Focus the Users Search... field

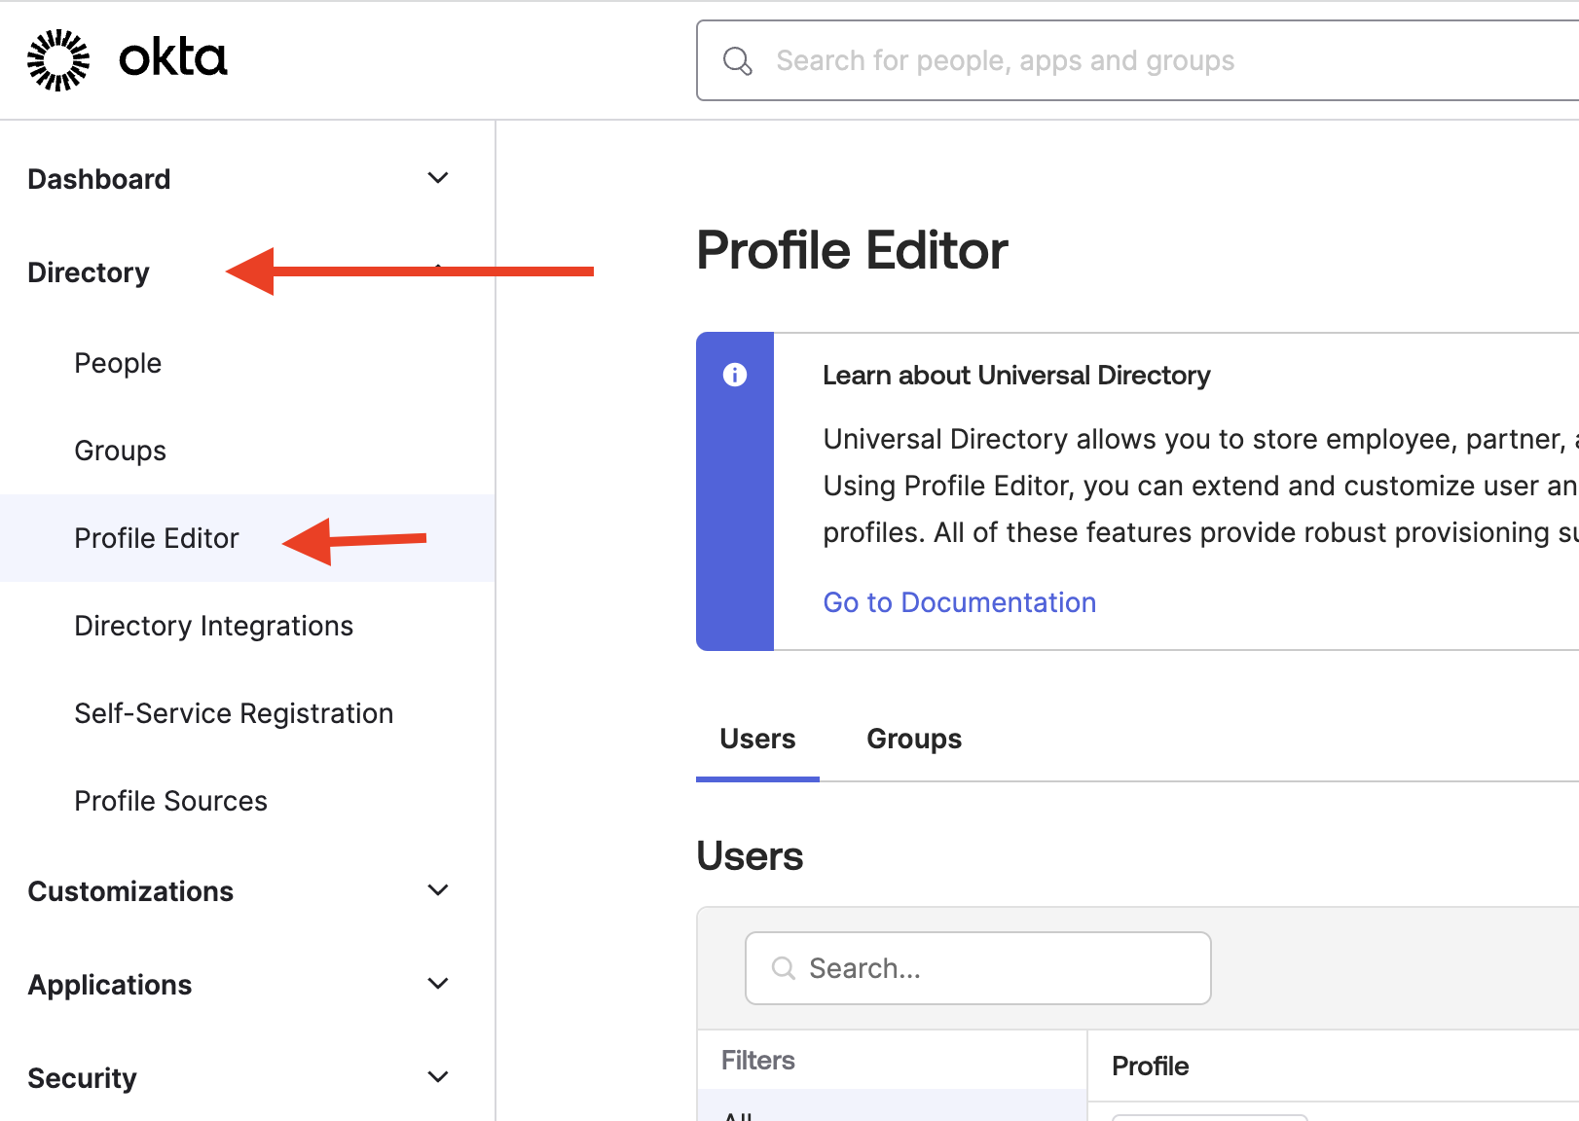(977, 968)
